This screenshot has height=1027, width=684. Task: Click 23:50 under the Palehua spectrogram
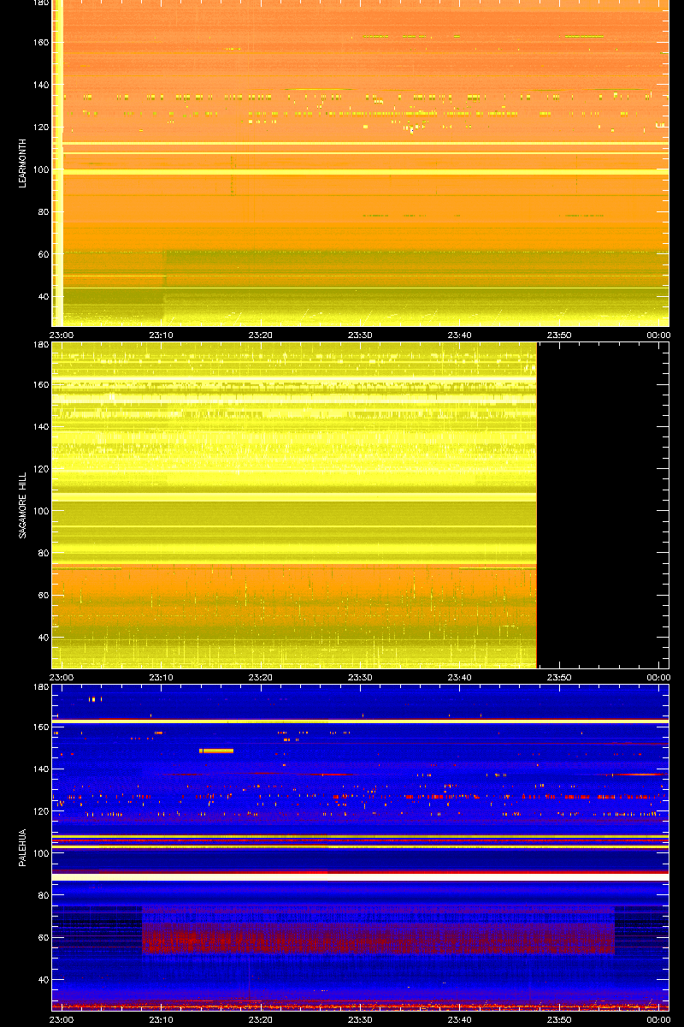coord(559,1019)
